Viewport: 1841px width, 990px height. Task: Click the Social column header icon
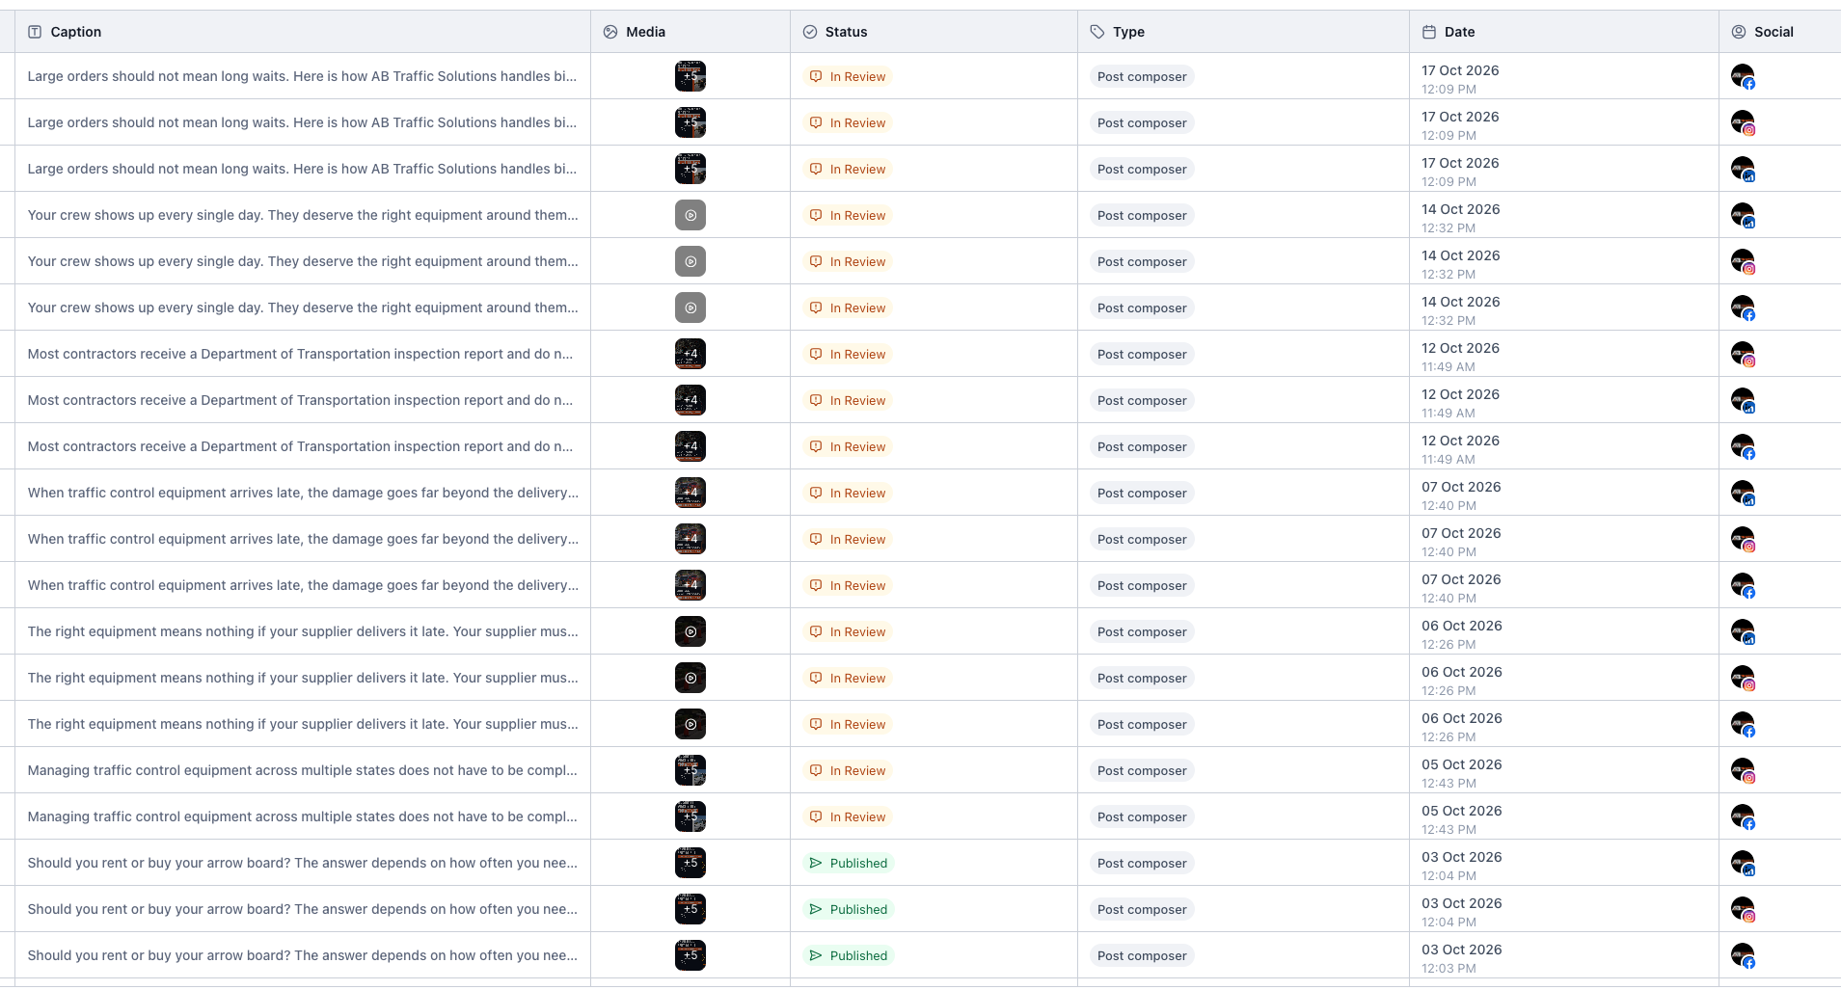[1739, 32]
